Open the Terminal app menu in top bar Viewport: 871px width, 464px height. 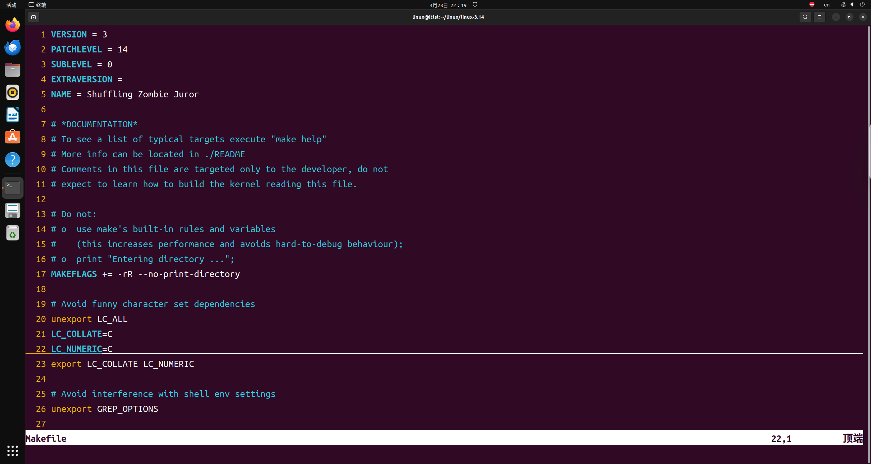[x=37, y=5]
